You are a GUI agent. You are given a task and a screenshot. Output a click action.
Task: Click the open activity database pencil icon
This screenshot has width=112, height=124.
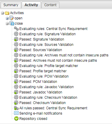(12, 18)
